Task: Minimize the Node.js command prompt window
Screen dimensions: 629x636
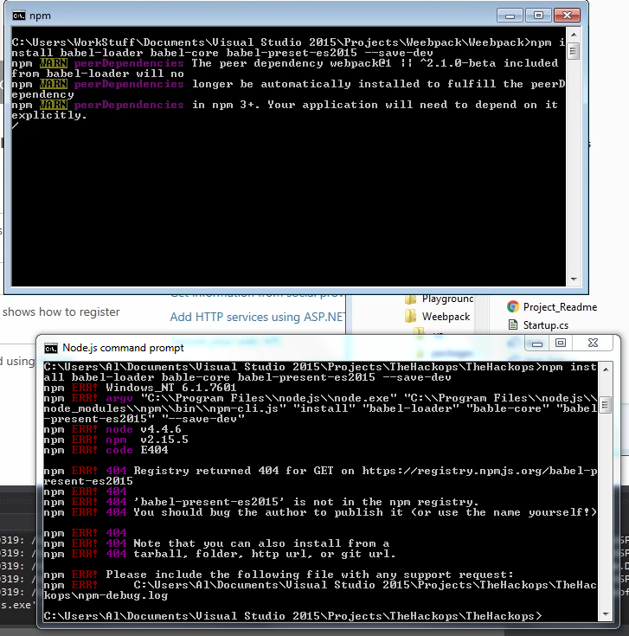Action: pyautogui.click(x=537, y=344)
